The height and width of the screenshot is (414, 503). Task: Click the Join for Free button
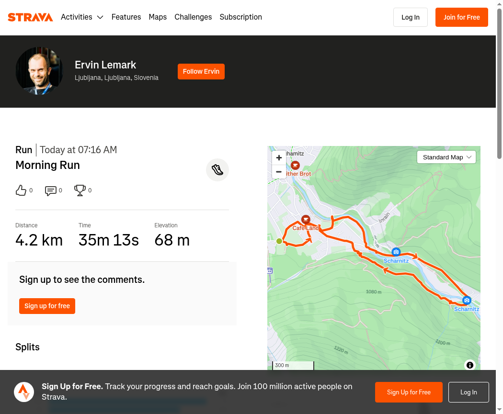pyautogui.click(x=462, y=17)
